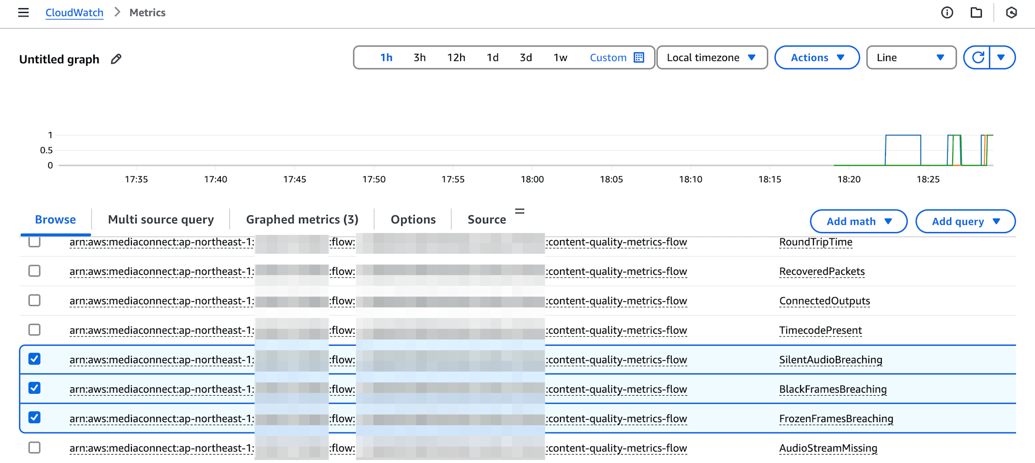
Task: Select the 1h time range
Action: click(386, 57)
